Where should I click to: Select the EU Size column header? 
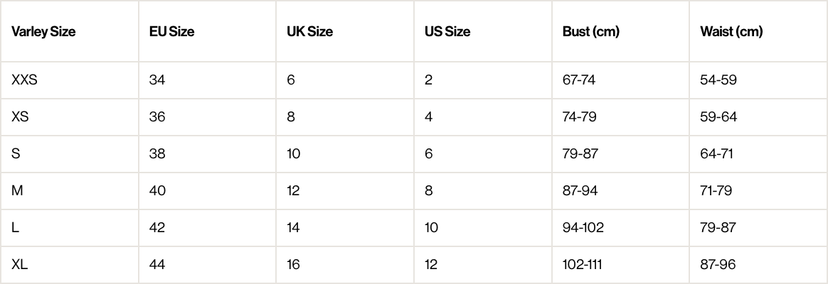pos(171,31)
